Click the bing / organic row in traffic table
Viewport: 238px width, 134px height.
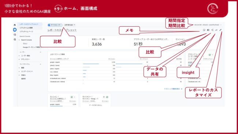pos(116,75)
